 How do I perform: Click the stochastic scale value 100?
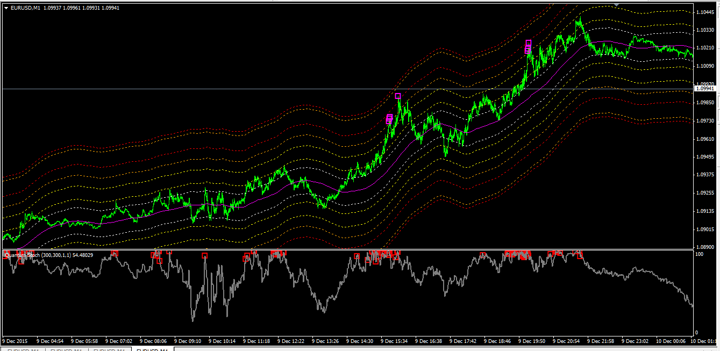[700, 254]
